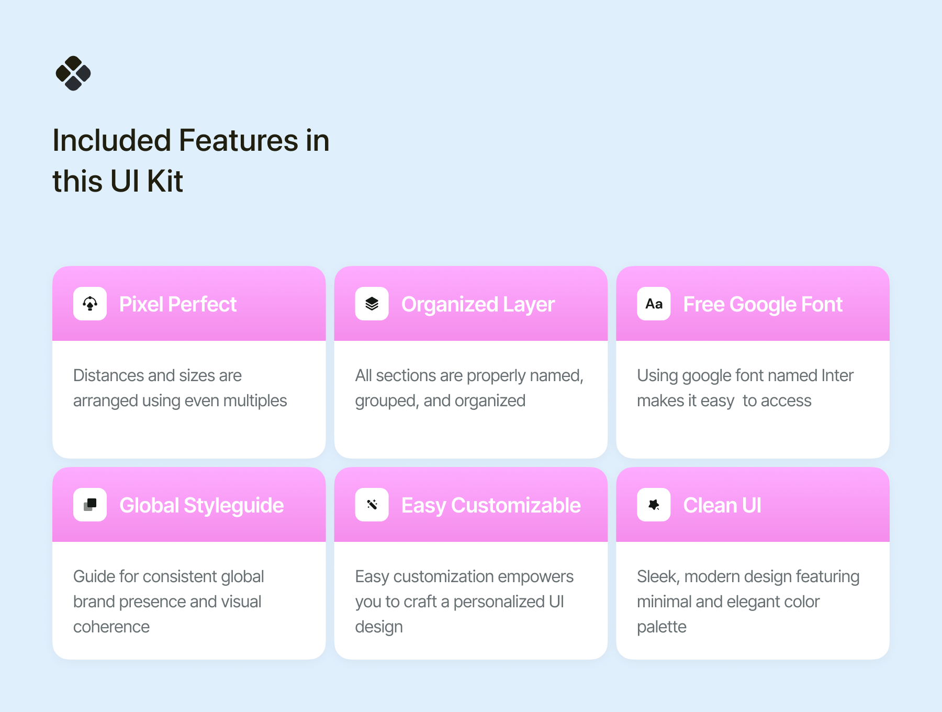This screenshot has width=942, height=712.
Task: Click the Clean UI heading
Action: click(722, 505)
